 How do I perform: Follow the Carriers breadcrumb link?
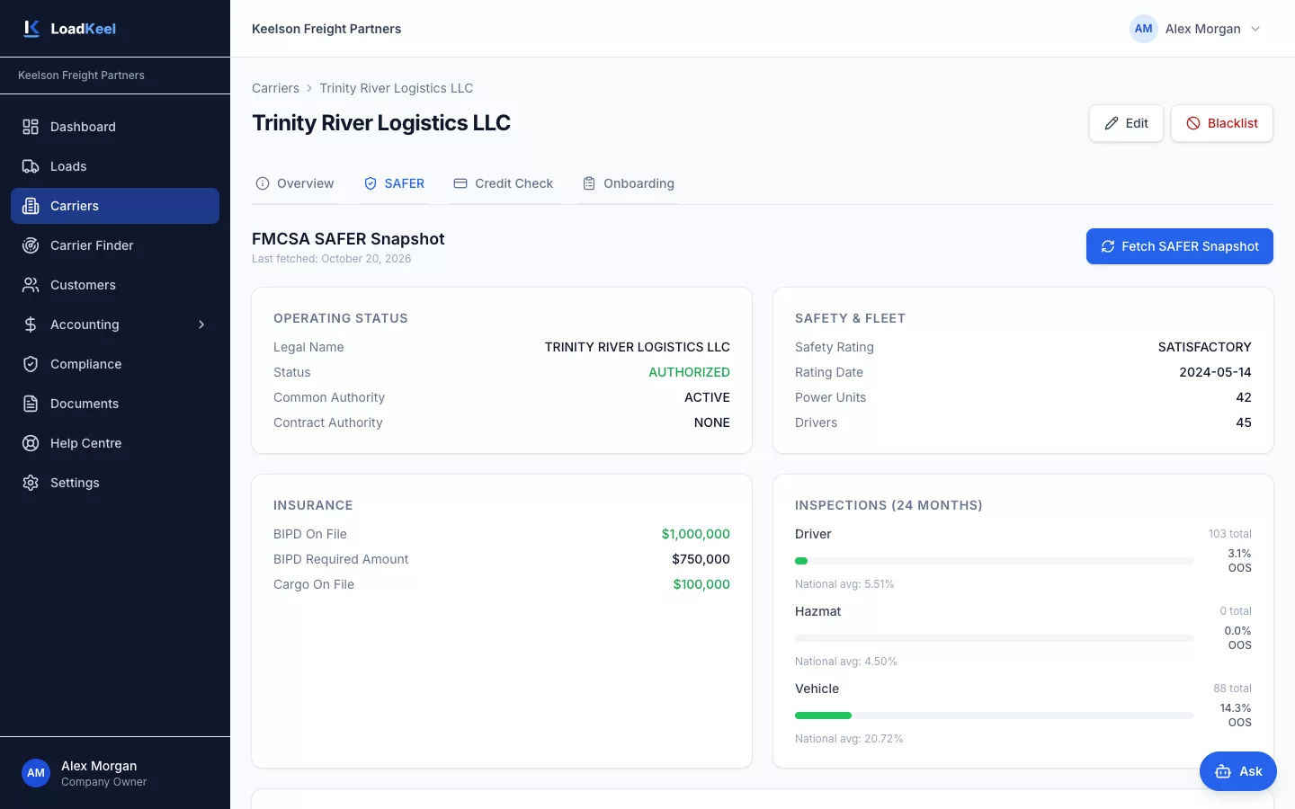pyautogui.click(x=275, y=88)
